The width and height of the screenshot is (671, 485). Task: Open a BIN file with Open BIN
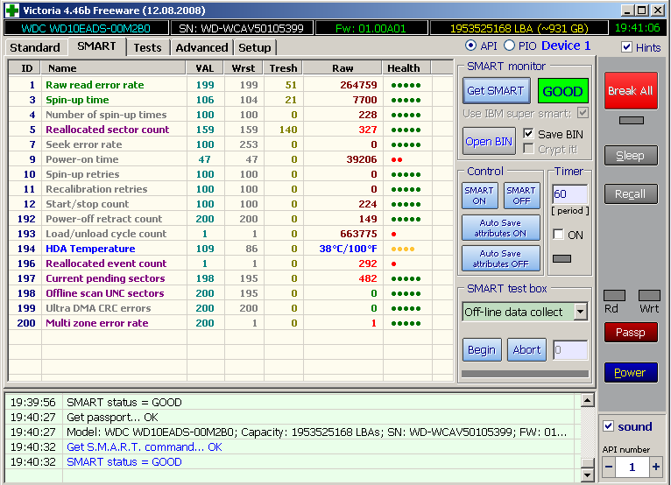pyautogui.click(x=489, y=142)
